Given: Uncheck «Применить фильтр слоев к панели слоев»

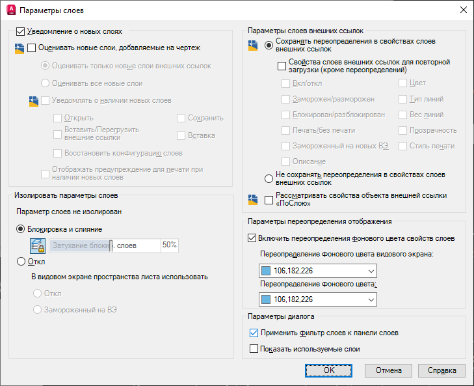Looking at the screenshot, I should 254,333.
